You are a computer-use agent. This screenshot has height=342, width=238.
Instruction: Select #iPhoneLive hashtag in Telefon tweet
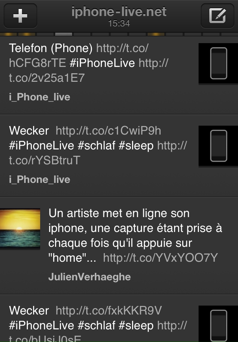(x=102, y=63)
